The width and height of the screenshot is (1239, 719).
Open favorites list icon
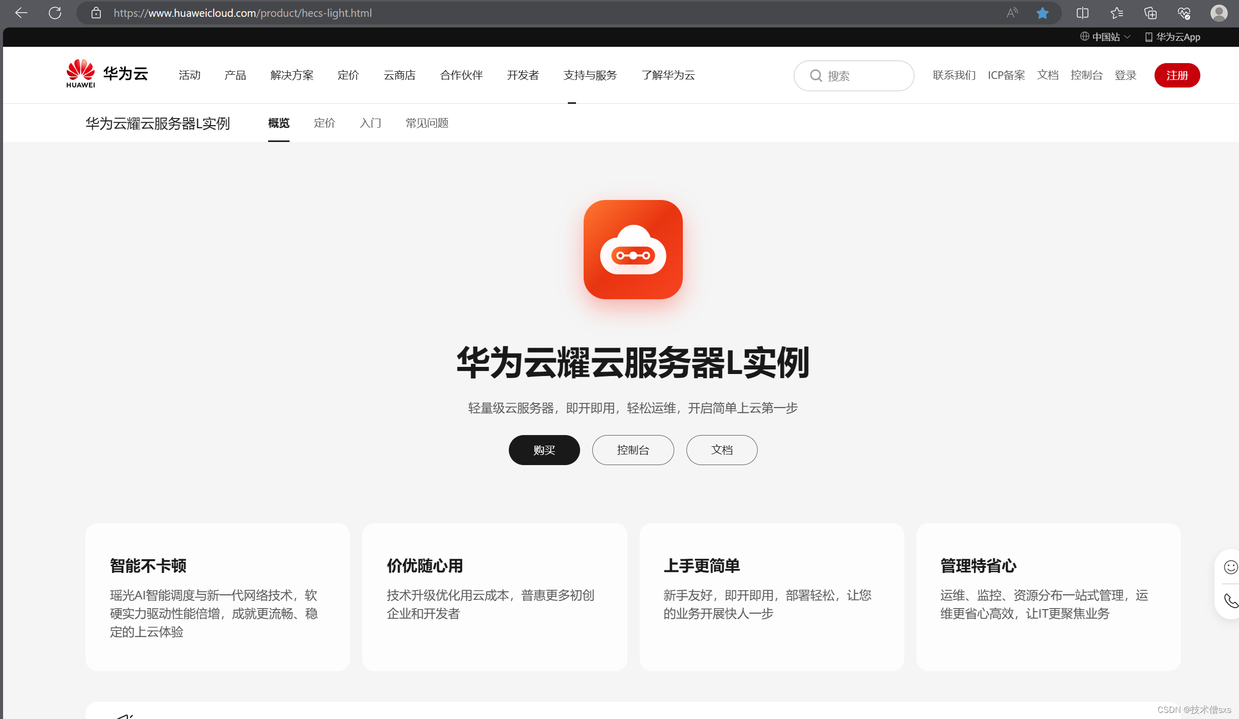1116,13
